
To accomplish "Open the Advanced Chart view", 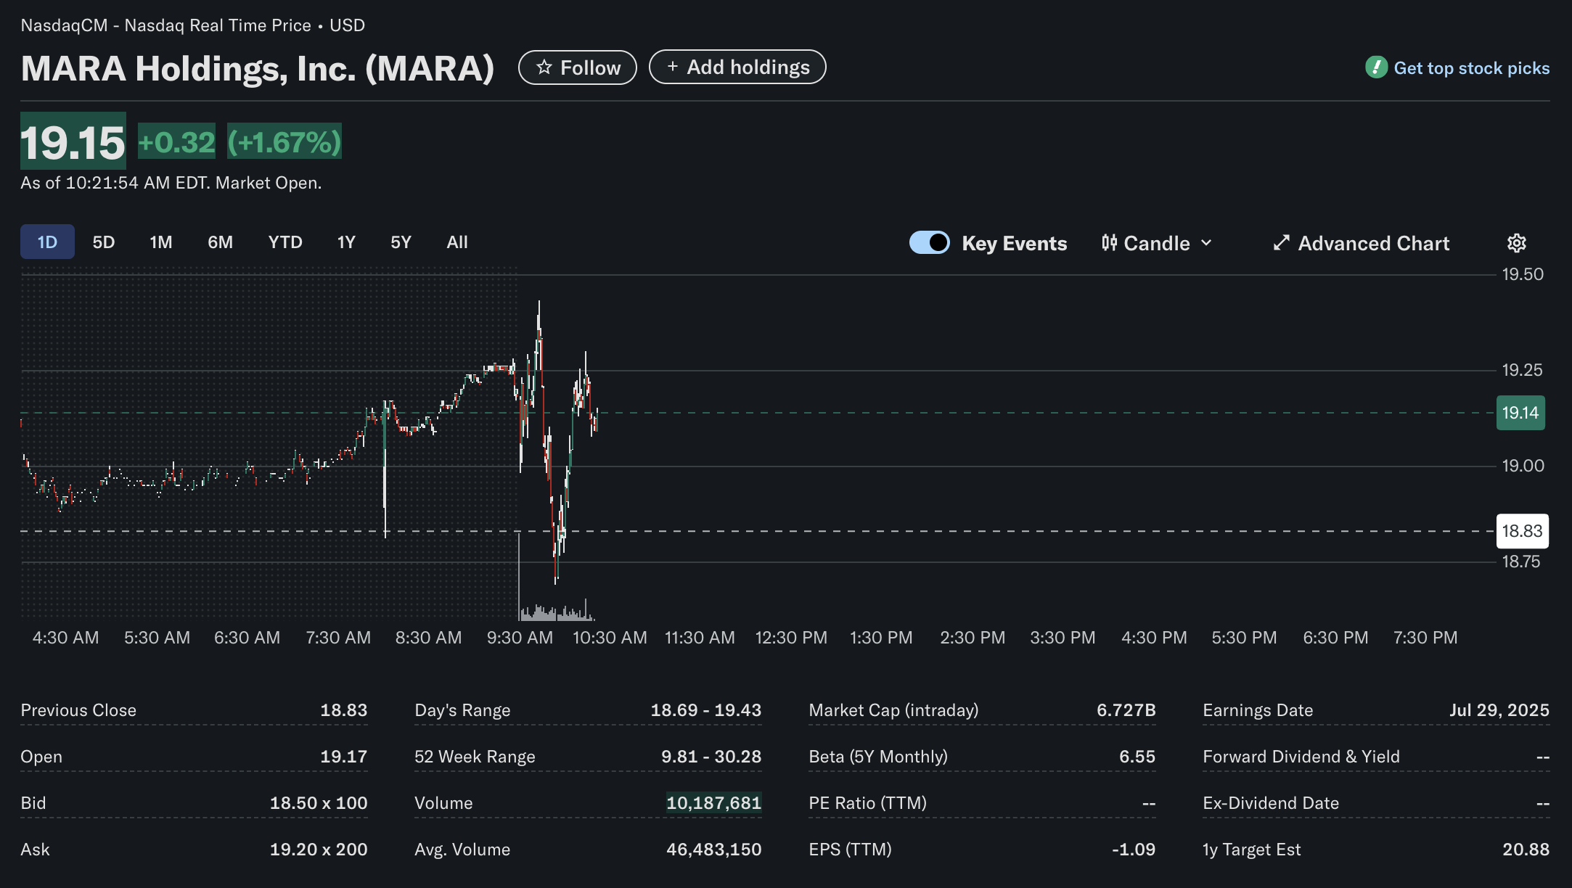I will pos(1362,243).
